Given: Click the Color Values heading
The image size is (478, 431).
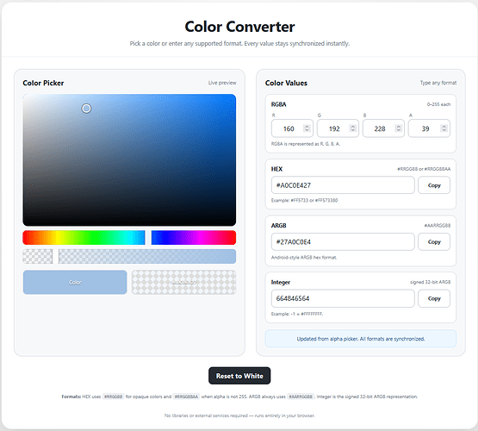Looking at the screenshot, I should [286, 83].
